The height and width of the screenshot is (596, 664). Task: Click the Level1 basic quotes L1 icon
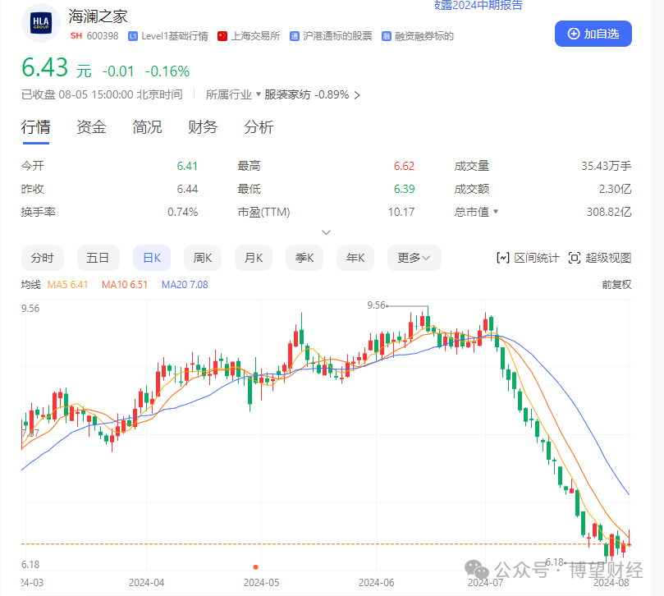click(x=133, y=36)
